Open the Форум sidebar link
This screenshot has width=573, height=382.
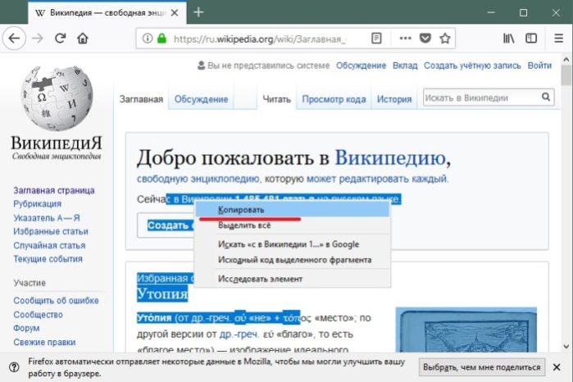[x=26, y=328]
